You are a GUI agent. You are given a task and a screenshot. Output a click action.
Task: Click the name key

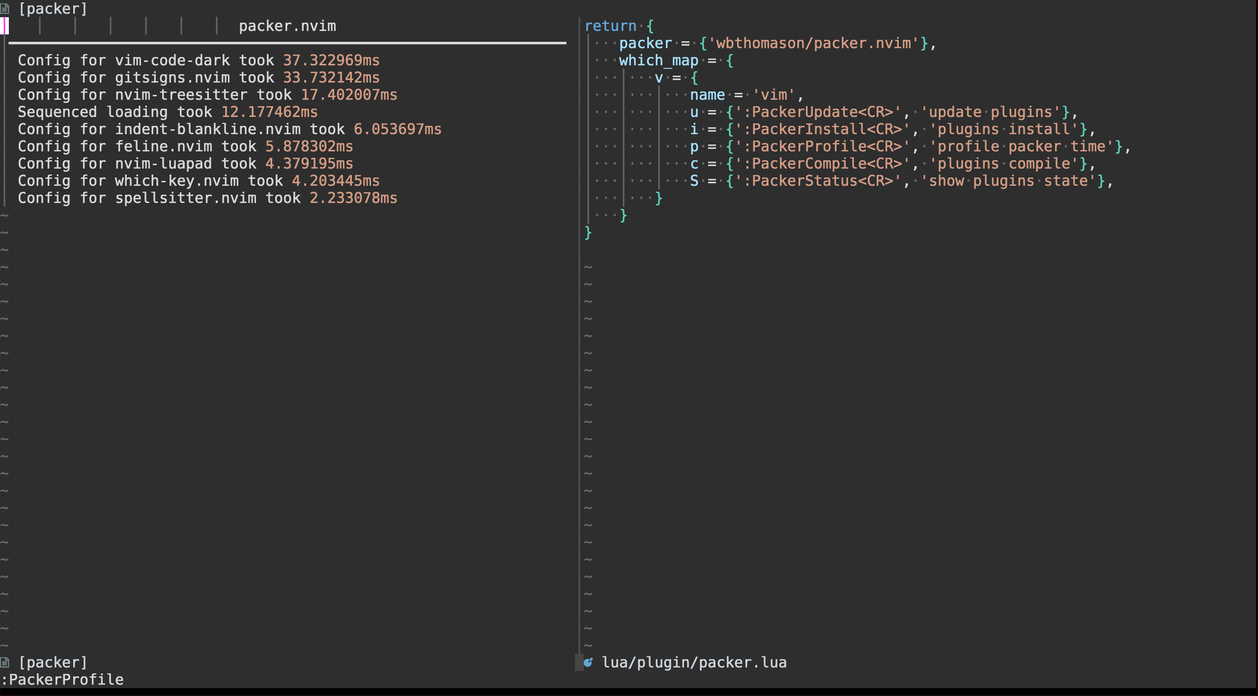pyautogui.click(x=707, y=95)
